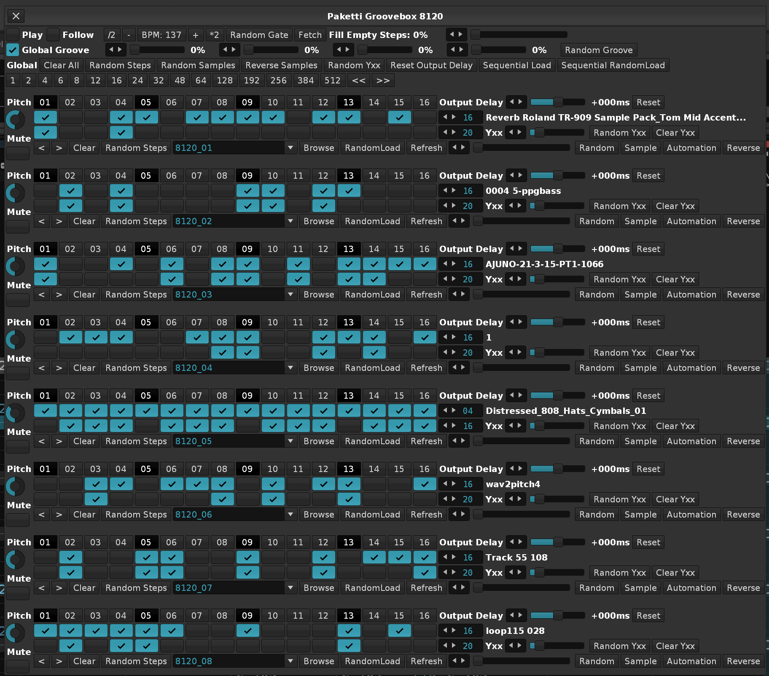769x676 pixels.
Task: Turn the pitch knob for the 8120_01 row
Action: [x=15, y=120]
